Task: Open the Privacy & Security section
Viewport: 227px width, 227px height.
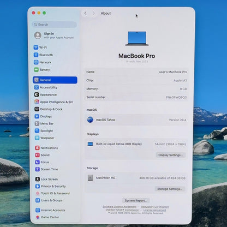Action: 51,186
